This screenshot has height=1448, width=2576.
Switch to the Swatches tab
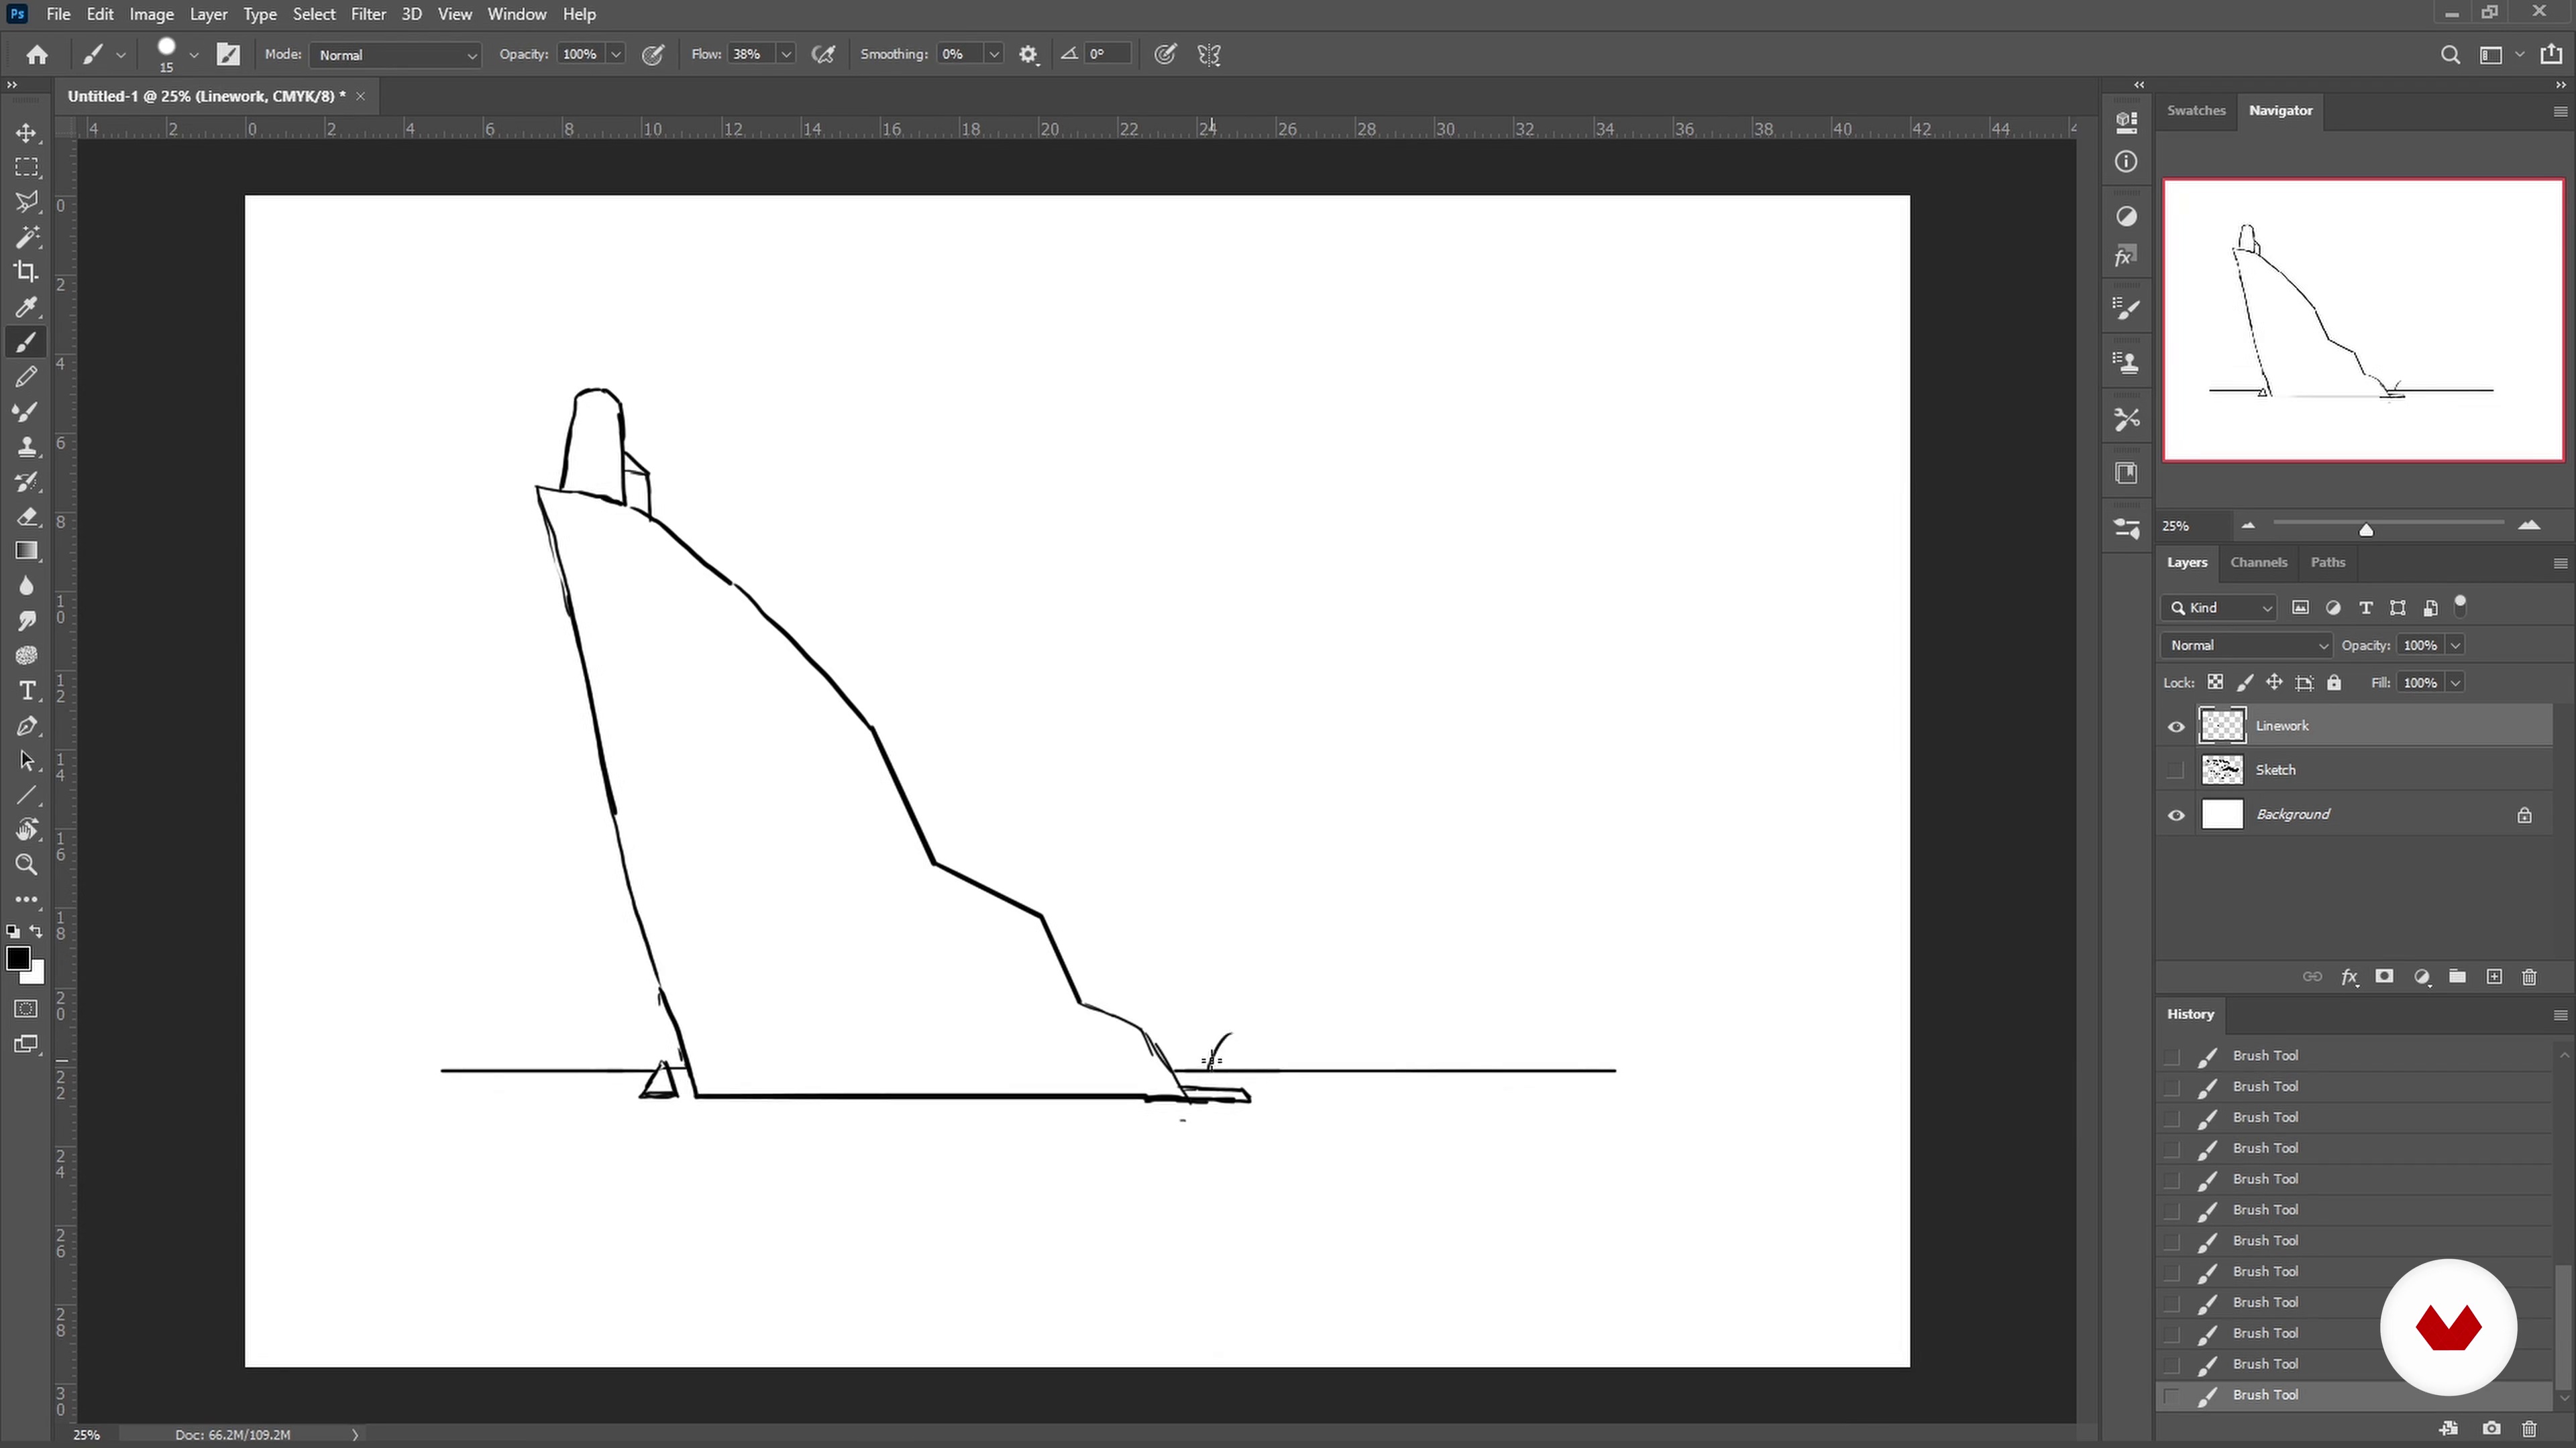coord(2195,111)
